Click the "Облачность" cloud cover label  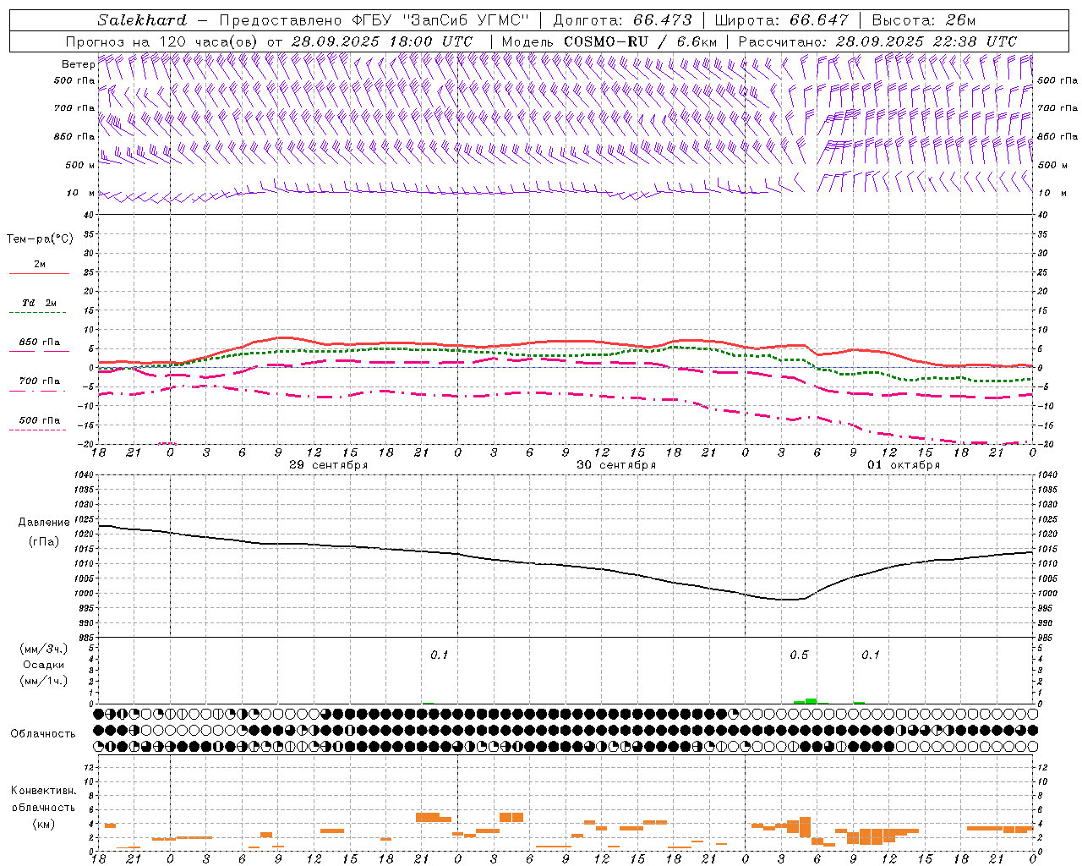(43, 733)
